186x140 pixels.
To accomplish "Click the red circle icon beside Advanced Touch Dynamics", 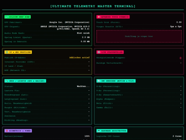I will 99,17.
